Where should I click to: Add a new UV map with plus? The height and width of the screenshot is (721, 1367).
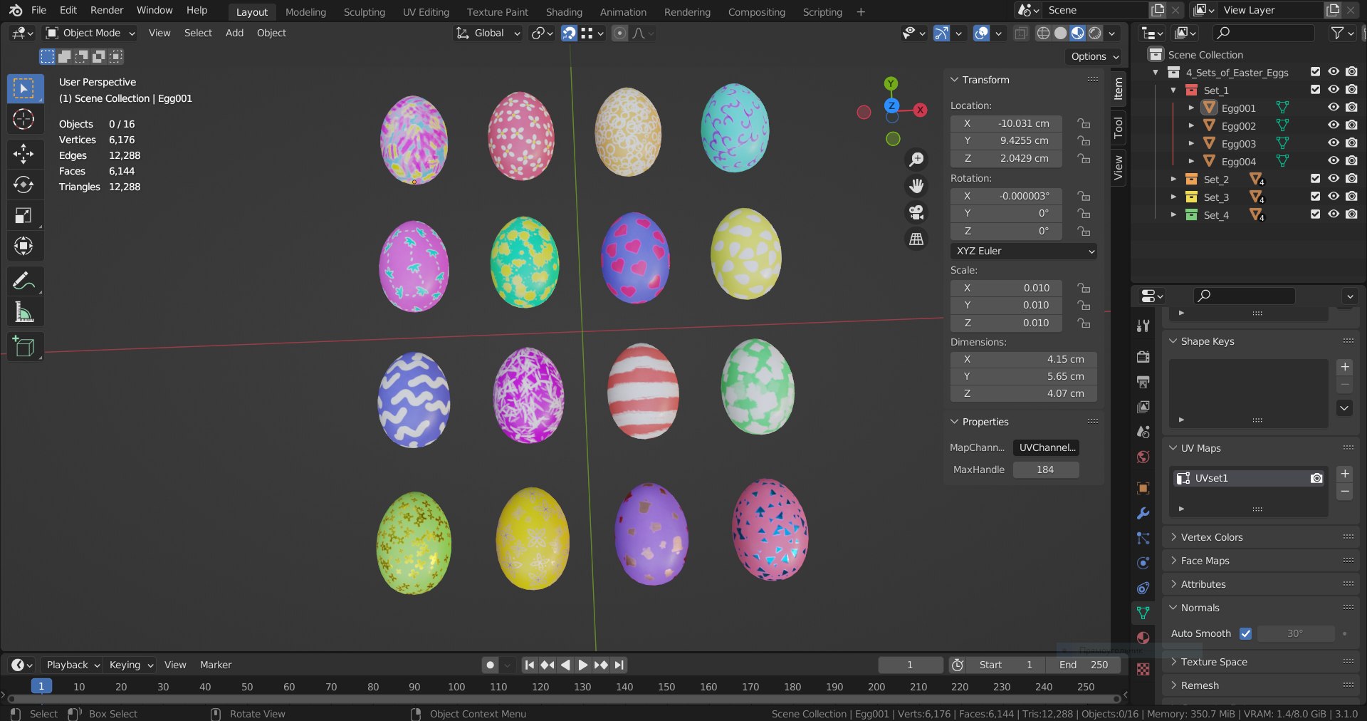1345,474
